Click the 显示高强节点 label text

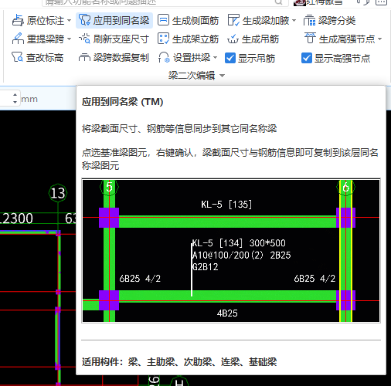coord(342,58)
